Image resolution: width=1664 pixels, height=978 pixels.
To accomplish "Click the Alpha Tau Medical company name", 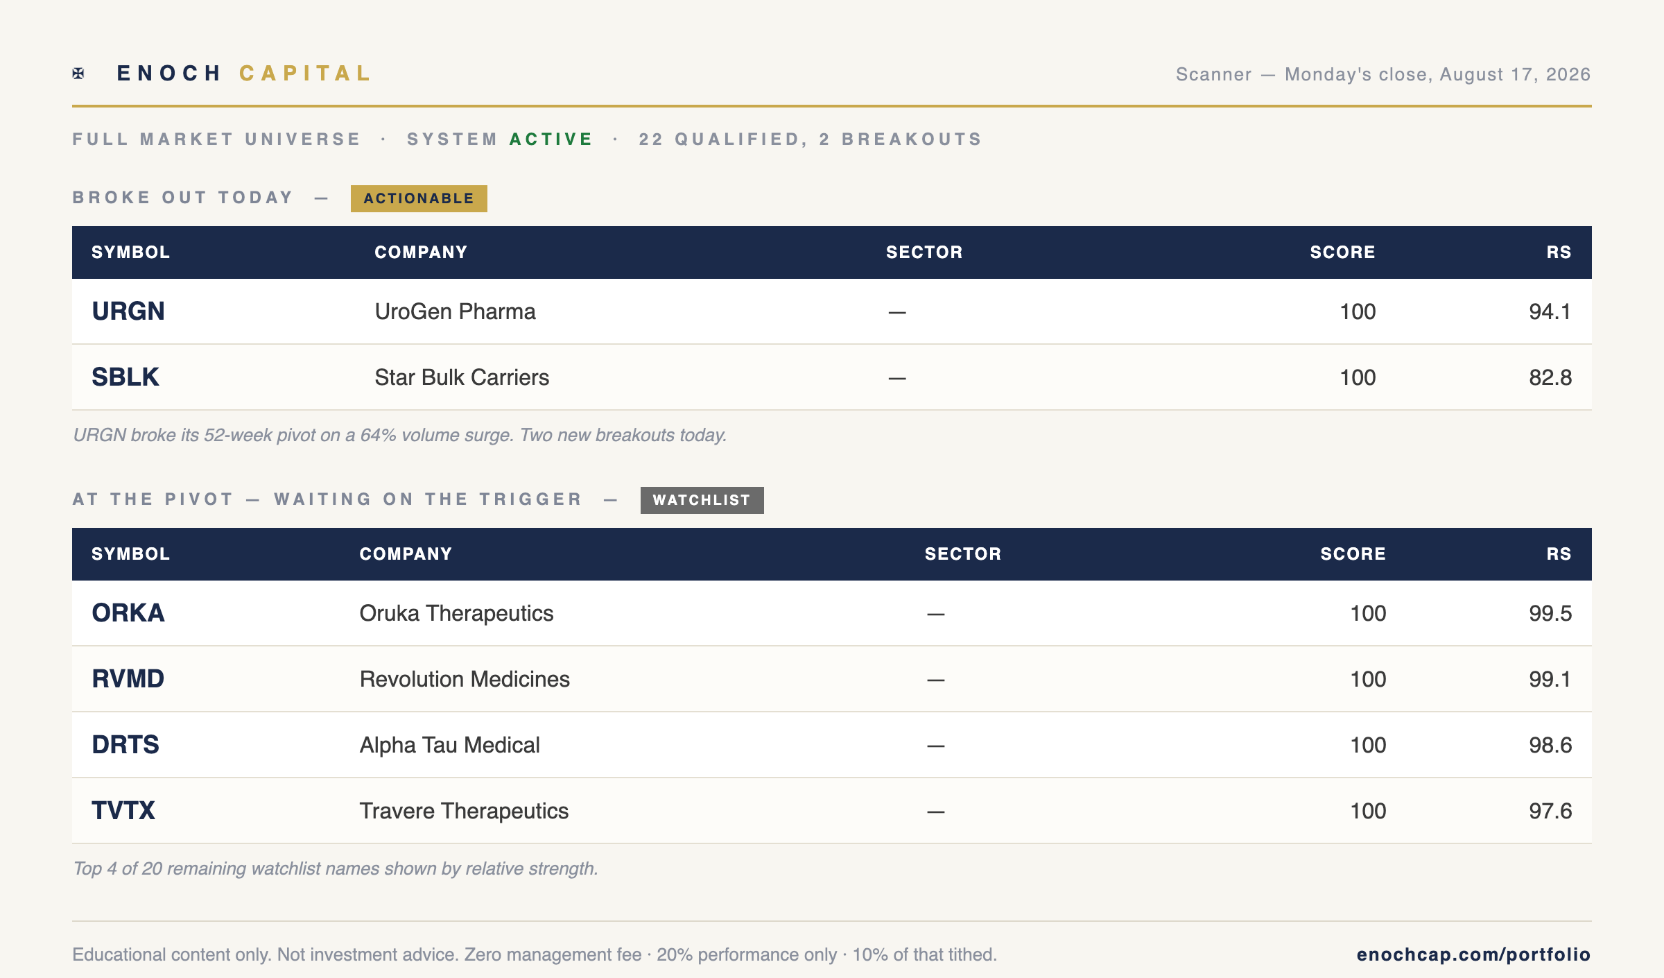I will point(449,745).
